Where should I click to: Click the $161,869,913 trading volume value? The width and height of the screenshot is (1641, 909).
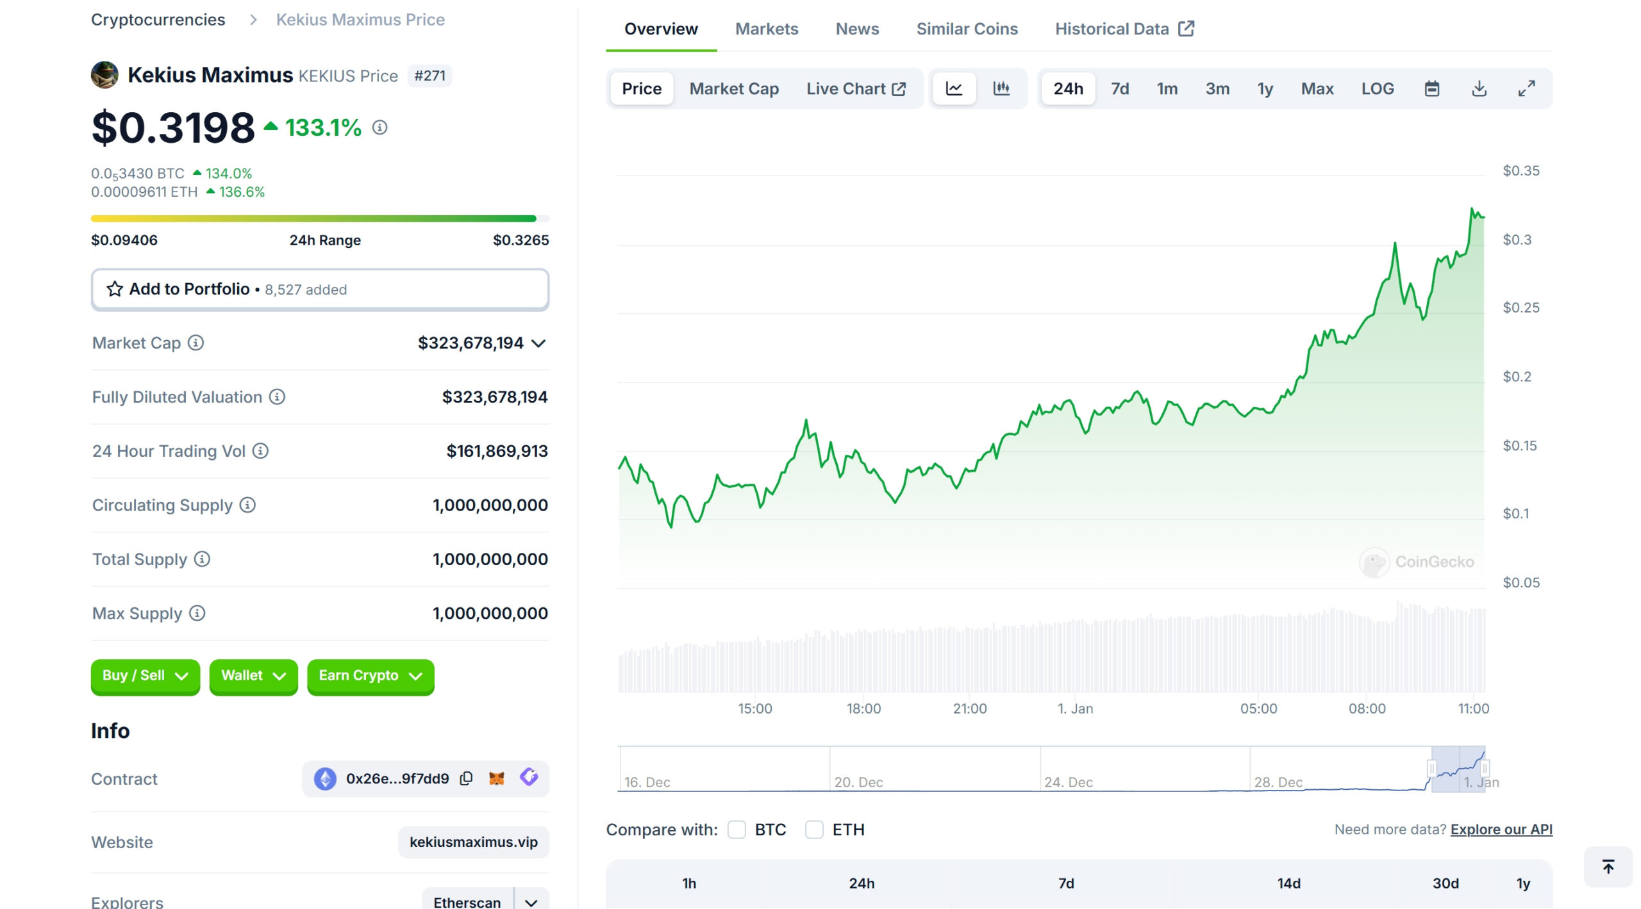pos(497,451)
